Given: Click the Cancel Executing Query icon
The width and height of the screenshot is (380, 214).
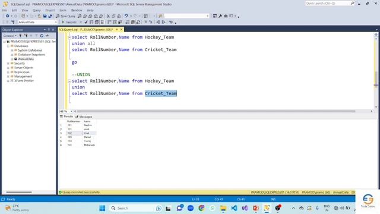Looking at the screenshot, I should click(81, 22).
